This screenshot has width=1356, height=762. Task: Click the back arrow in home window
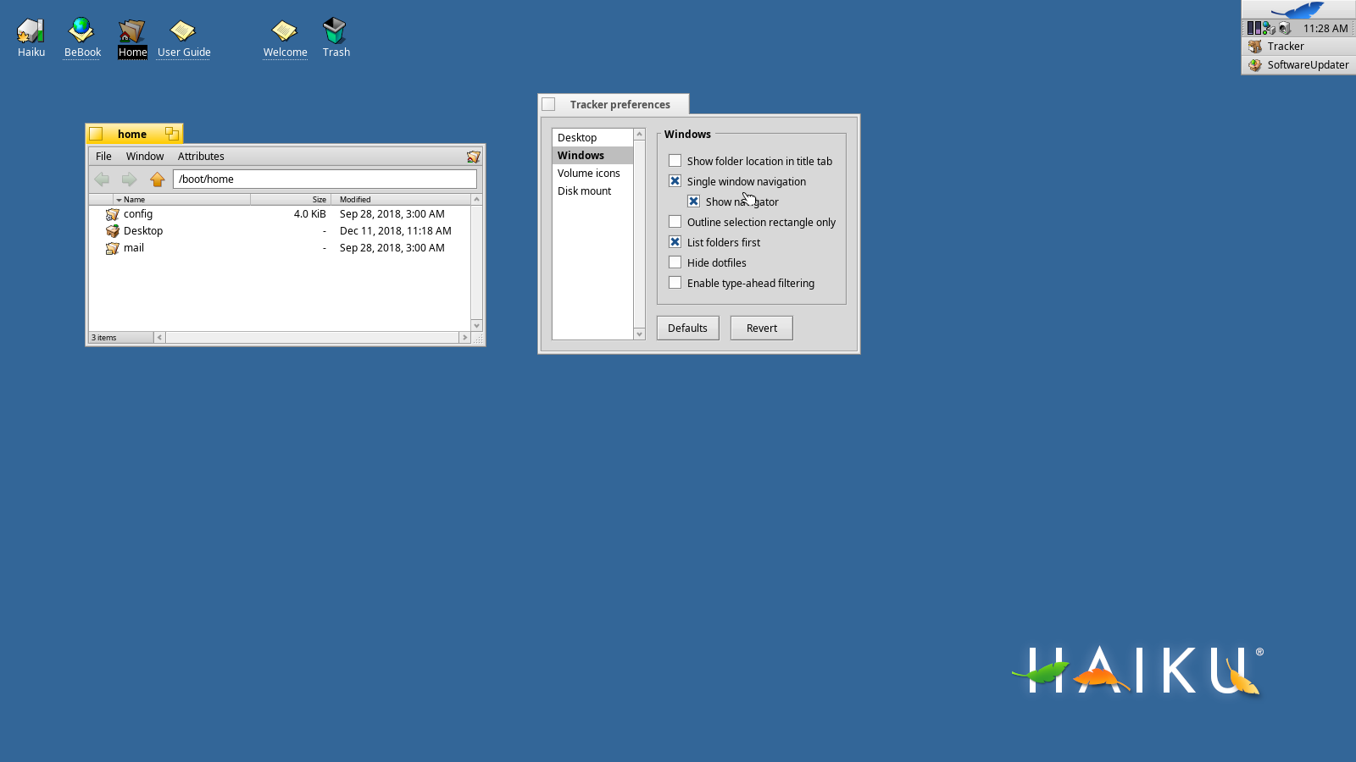click(102, 179)
